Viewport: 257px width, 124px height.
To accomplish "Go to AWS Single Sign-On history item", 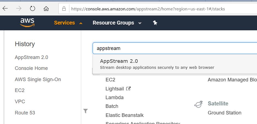I will (x=38, y=79).
